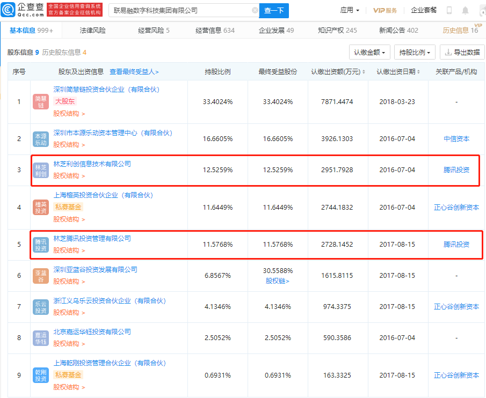Click the 大股东 tag label
Viewport: 486px width, 398px height.
pyautogui.click(x=65, y=101)
